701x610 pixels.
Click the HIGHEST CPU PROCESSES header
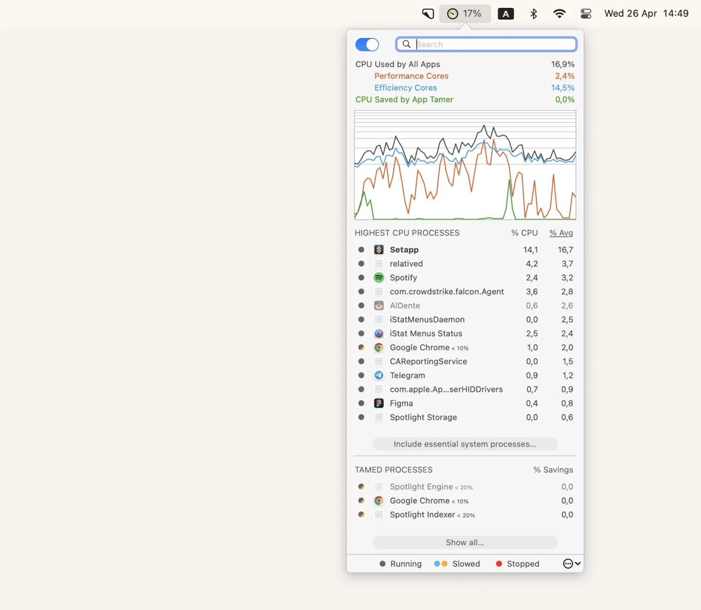[x=407, y=233]
